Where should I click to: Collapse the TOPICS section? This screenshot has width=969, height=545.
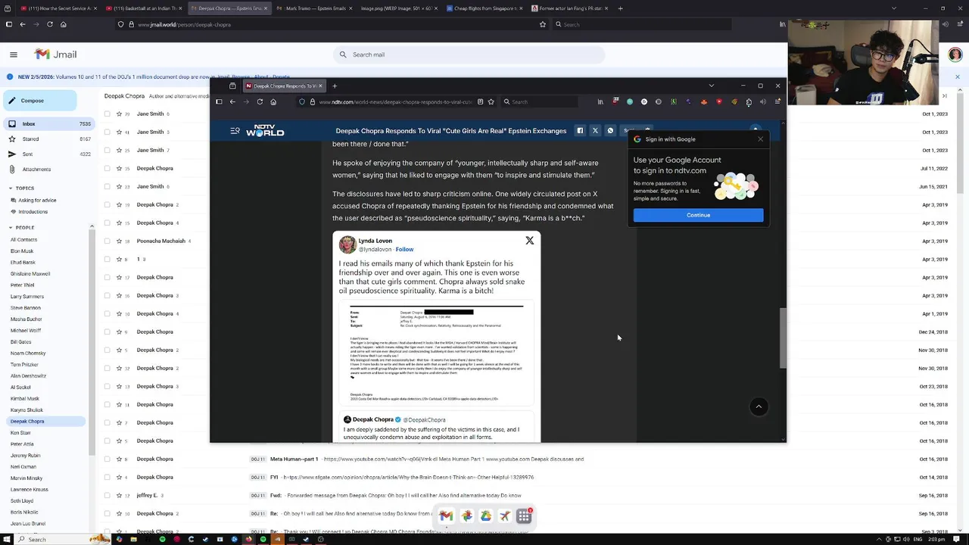click(11, 188)
